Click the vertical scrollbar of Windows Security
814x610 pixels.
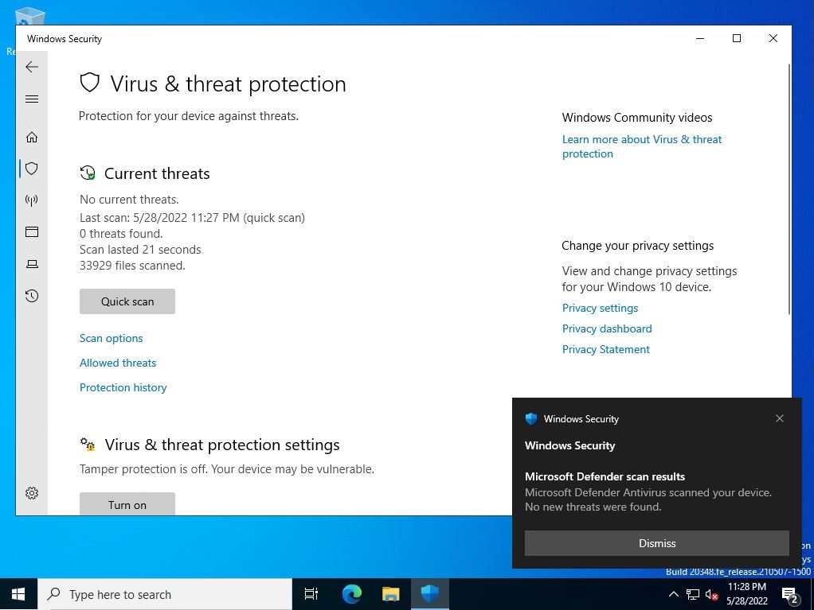(x=789, y=189)
